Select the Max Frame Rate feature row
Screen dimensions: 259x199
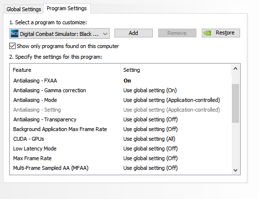(x=32, y=158)
